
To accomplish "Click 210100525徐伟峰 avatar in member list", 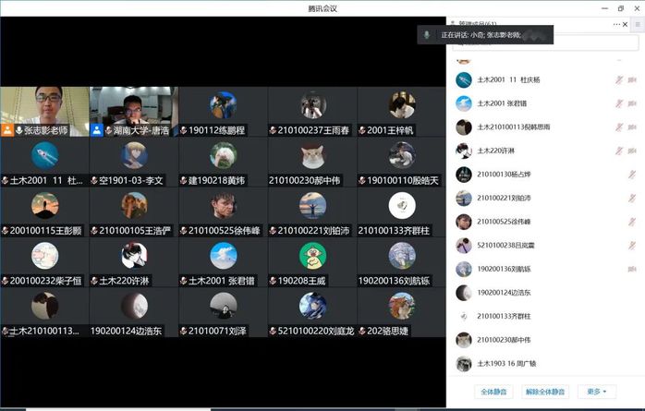I will 464,222.
